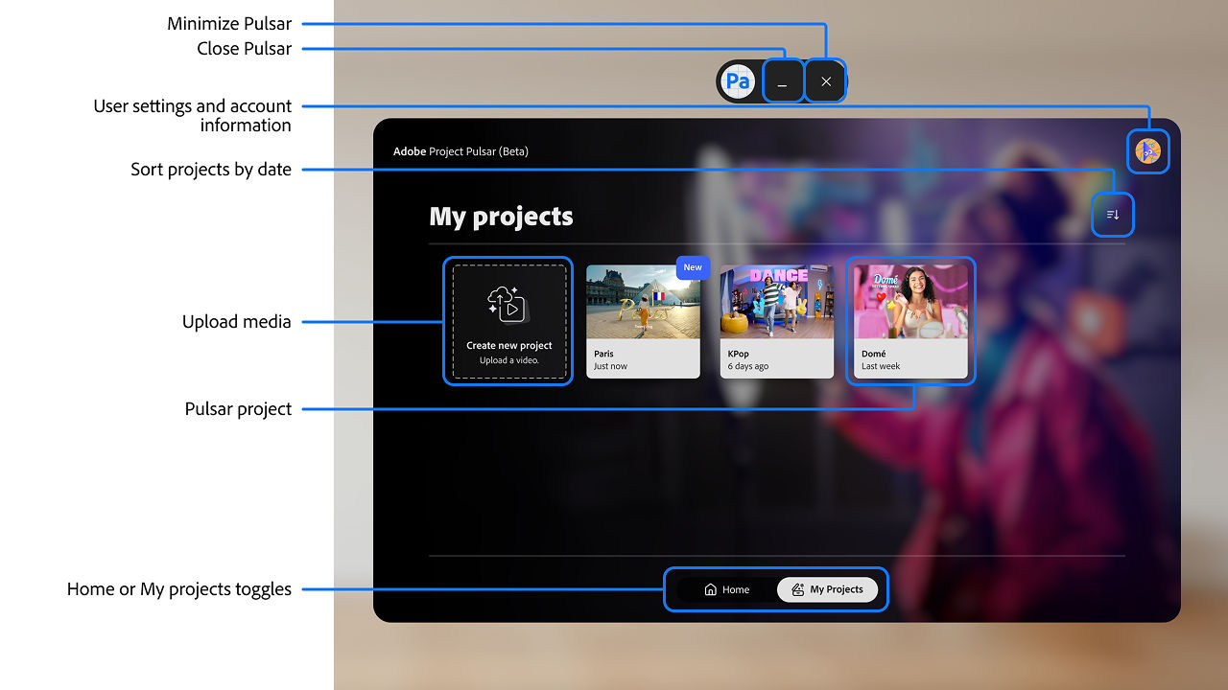The width and height of the screenshot is (1228, 690).
Task: Click the My projects page heading
Action: (x=501, y=217)
